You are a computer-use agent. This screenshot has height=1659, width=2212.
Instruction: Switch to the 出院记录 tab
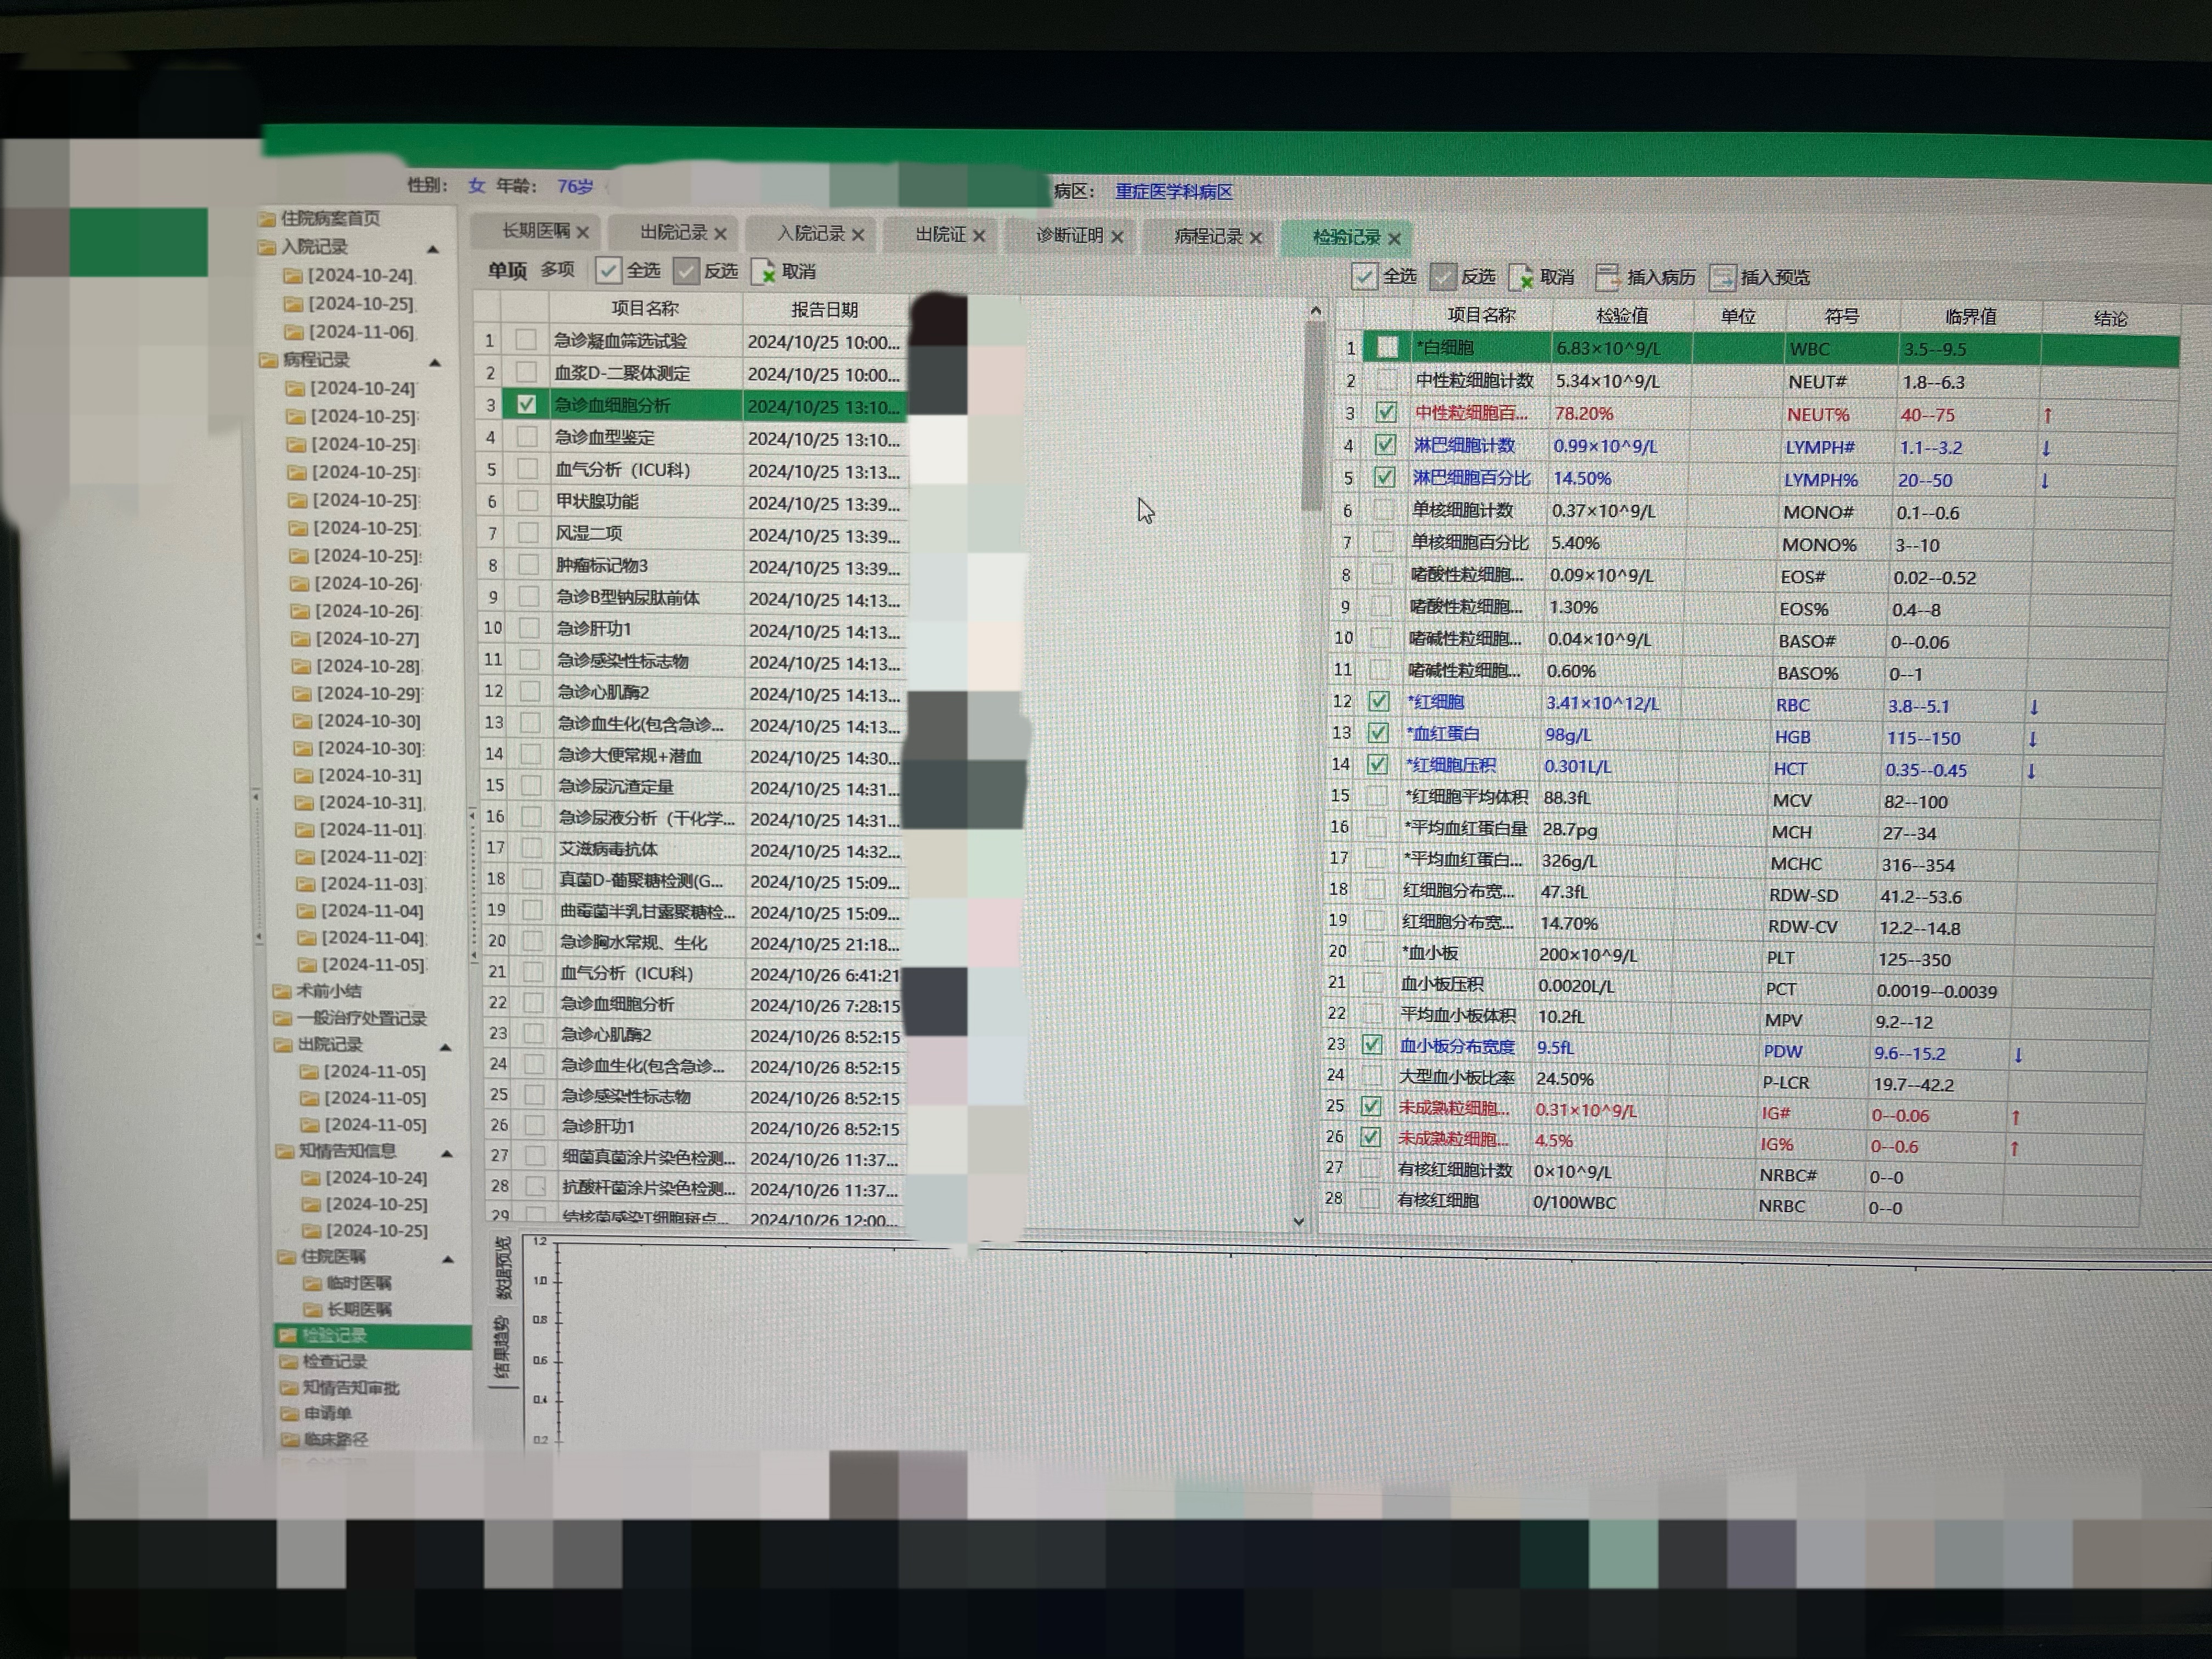click(x=673, y=232)
